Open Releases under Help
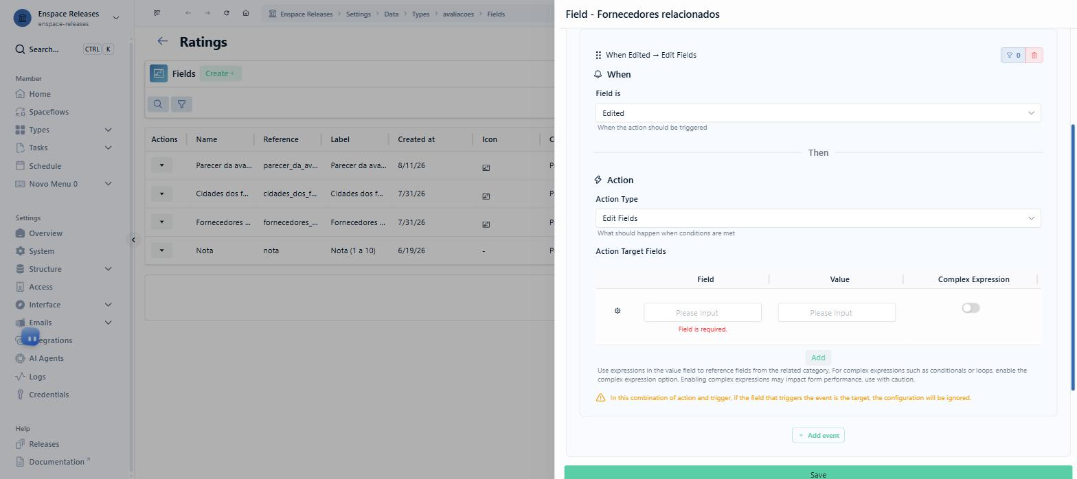The image size is (1077, 479). click(x=44, y=444)
